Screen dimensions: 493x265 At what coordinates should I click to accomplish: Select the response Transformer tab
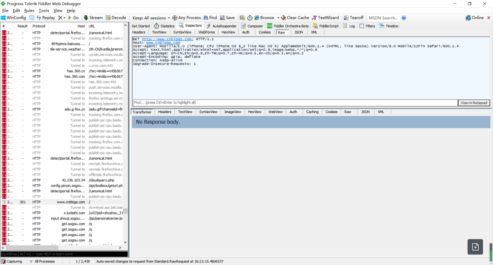(142, 112)
